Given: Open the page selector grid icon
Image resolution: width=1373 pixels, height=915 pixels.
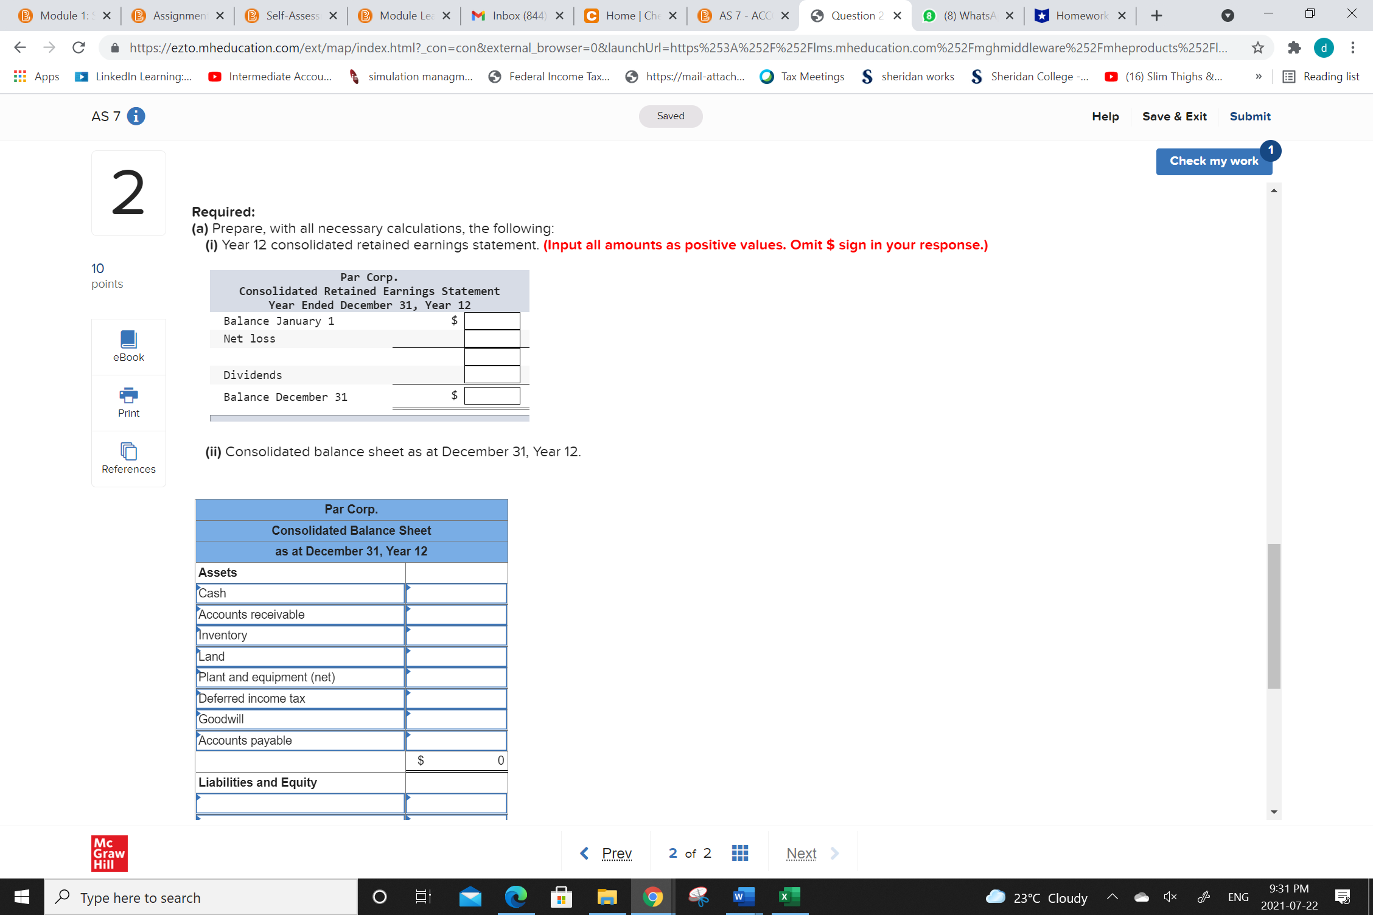Looking at the screenshot, I should coord(739,852).
